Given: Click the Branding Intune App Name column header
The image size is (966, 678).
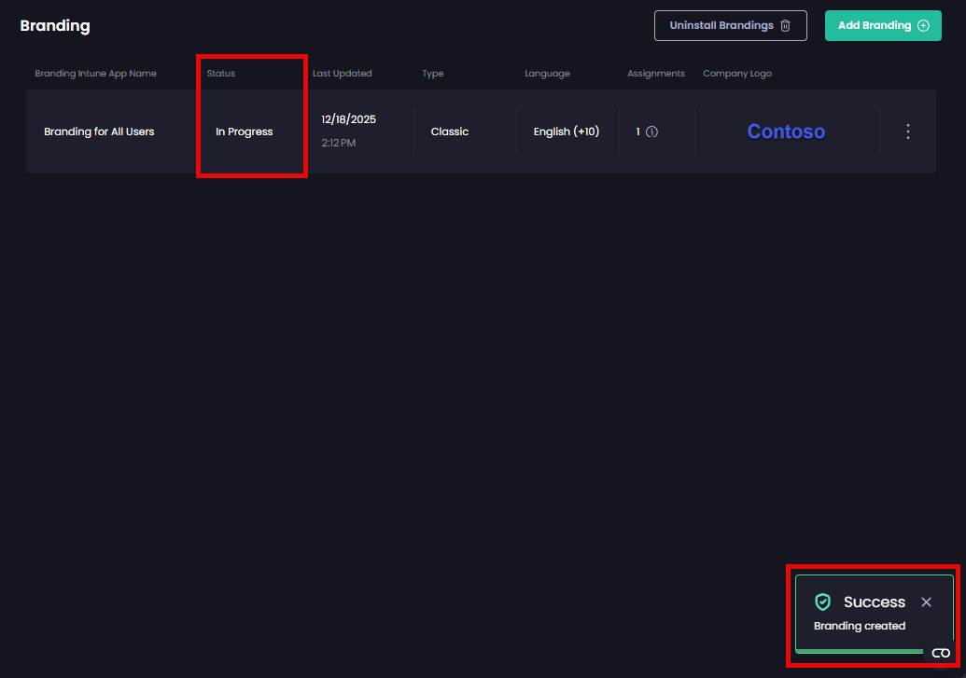Looking at the screenshot, I should click(95, 73).
